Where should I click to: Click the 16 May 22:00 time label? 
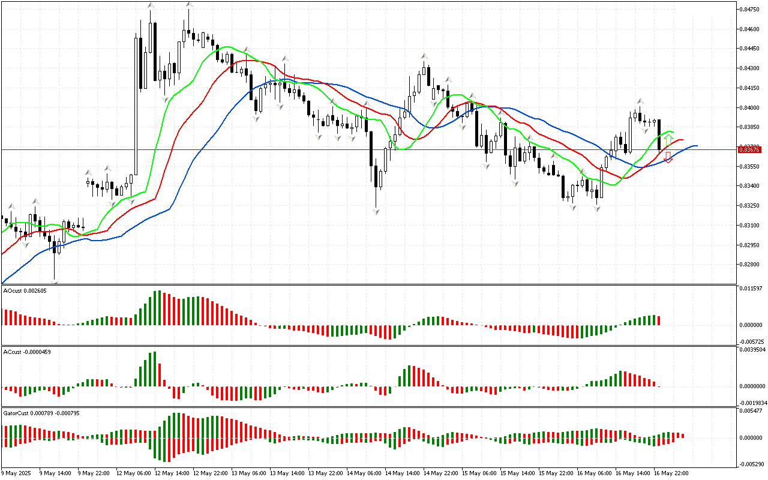[671, 473]
